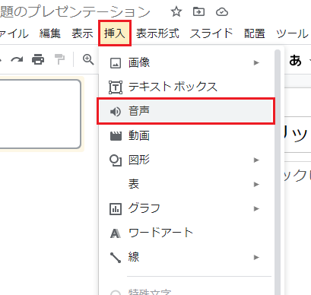Choose 線 label in insert menu
This screenshot has width=311, height=295.
click(134, 257)
